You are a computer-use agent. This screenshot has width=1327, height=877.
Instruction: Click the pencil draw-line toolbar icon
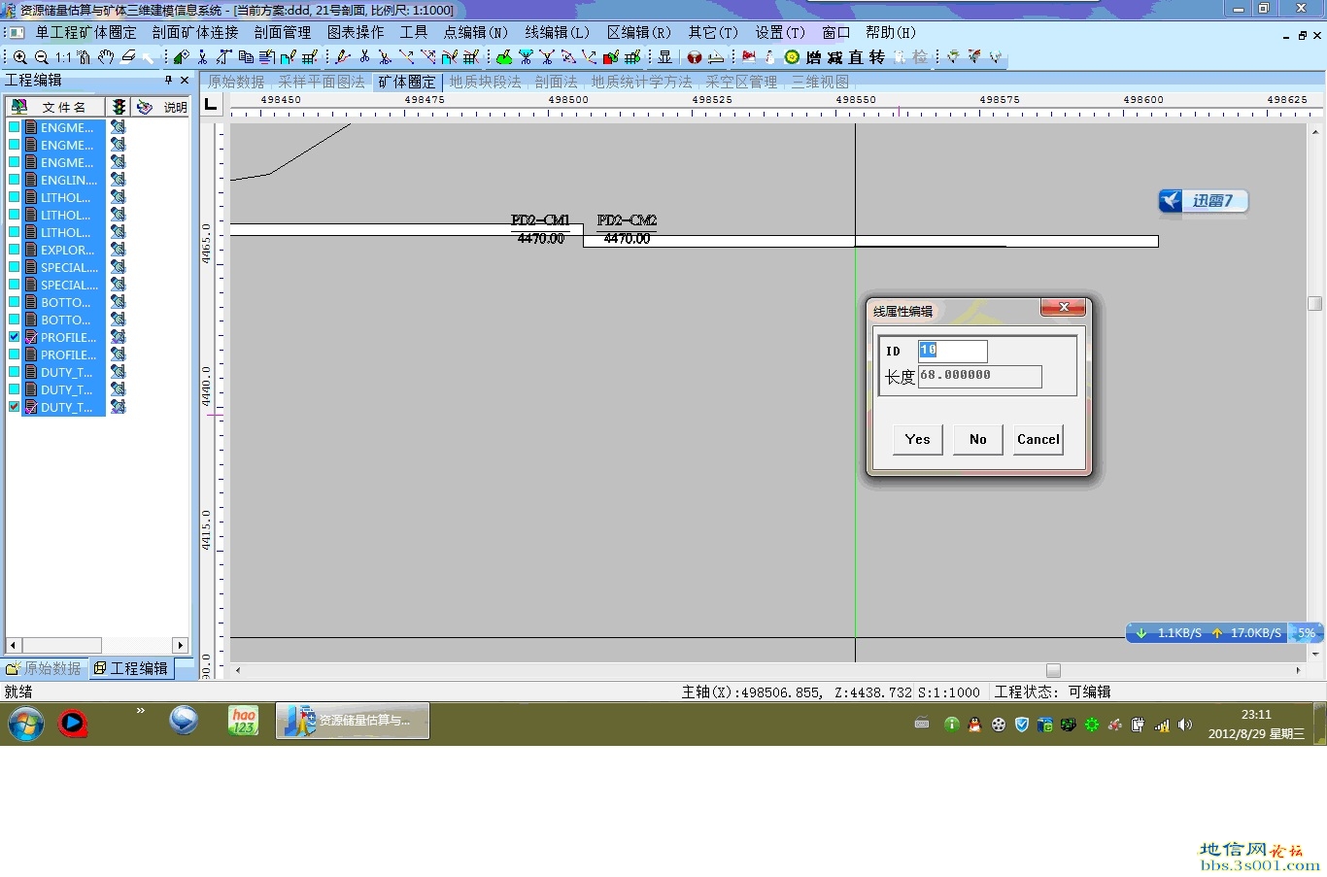coord(343,57)
